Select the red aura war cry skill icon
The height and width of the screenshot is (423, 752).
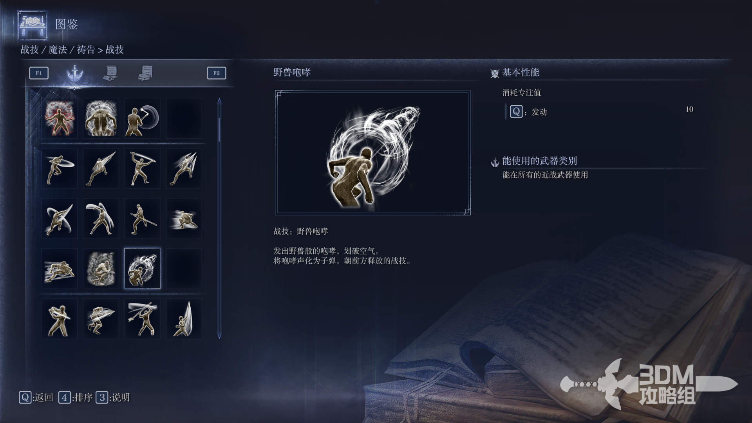pyautogui.click(x=60, y=118)
